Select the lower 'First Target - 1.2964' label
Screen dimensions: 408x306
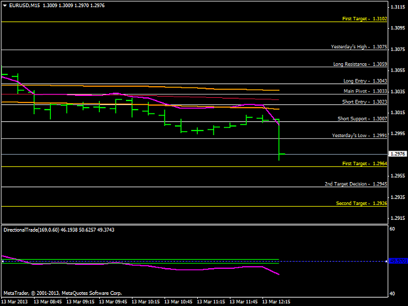click(x=364, y=164)
